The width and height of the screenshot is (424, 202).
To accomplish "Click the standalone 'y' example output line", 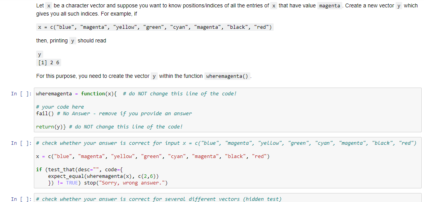I will click(40, 54).
